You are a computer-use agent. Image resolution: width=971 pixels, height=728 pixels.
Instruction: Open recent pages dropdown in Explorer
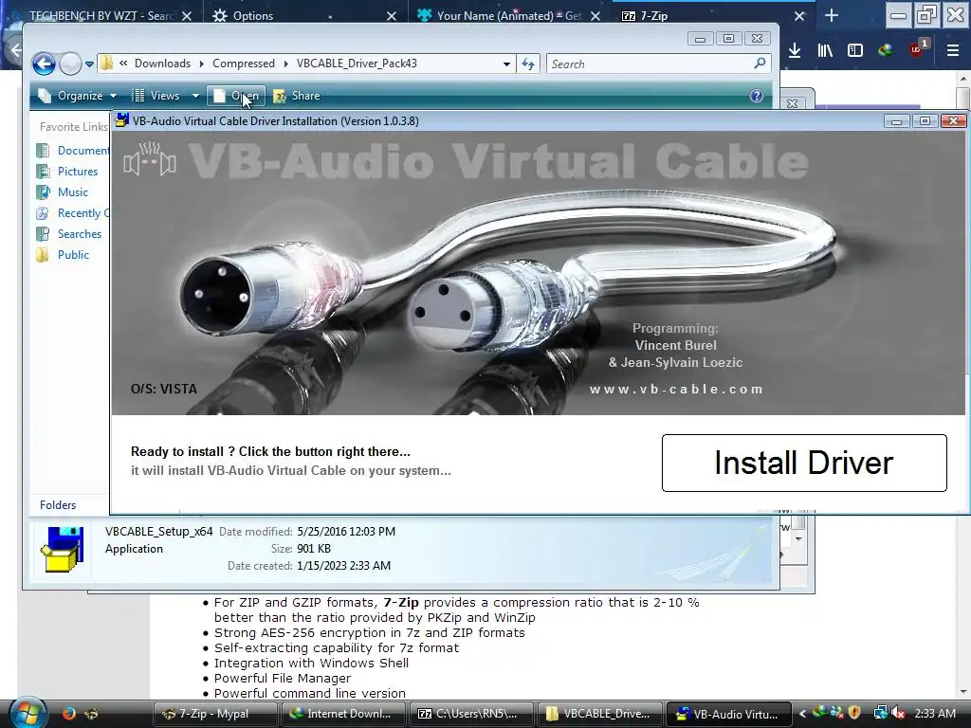tap(89, 64)
